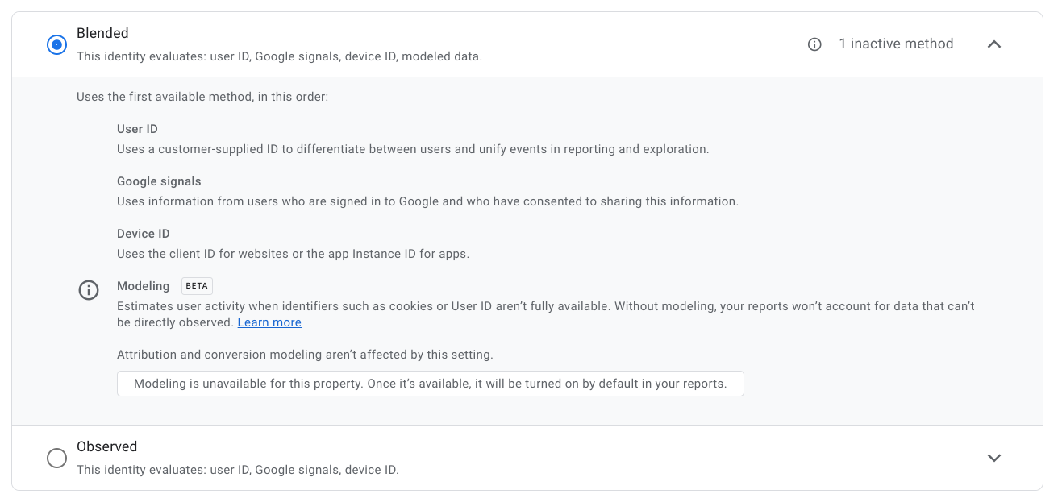Click "Uses the first available method" text
The height and width of the screenshot is (494, 1058).
coord(202,97)
